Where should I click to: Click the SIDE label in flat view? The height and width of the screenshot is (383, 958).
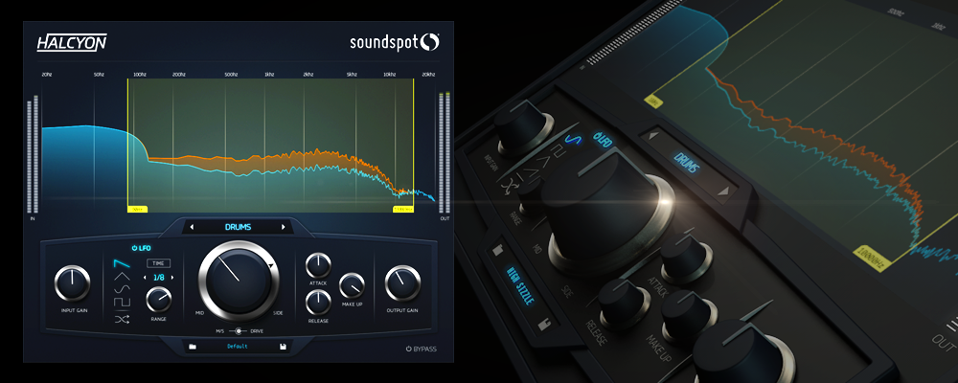tap(278, 312)
